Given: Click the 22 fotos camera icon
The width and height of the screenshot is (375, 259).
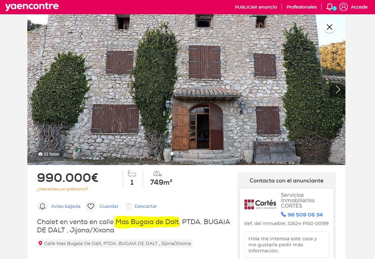Looking at the screenshot, I should [40, 154].
